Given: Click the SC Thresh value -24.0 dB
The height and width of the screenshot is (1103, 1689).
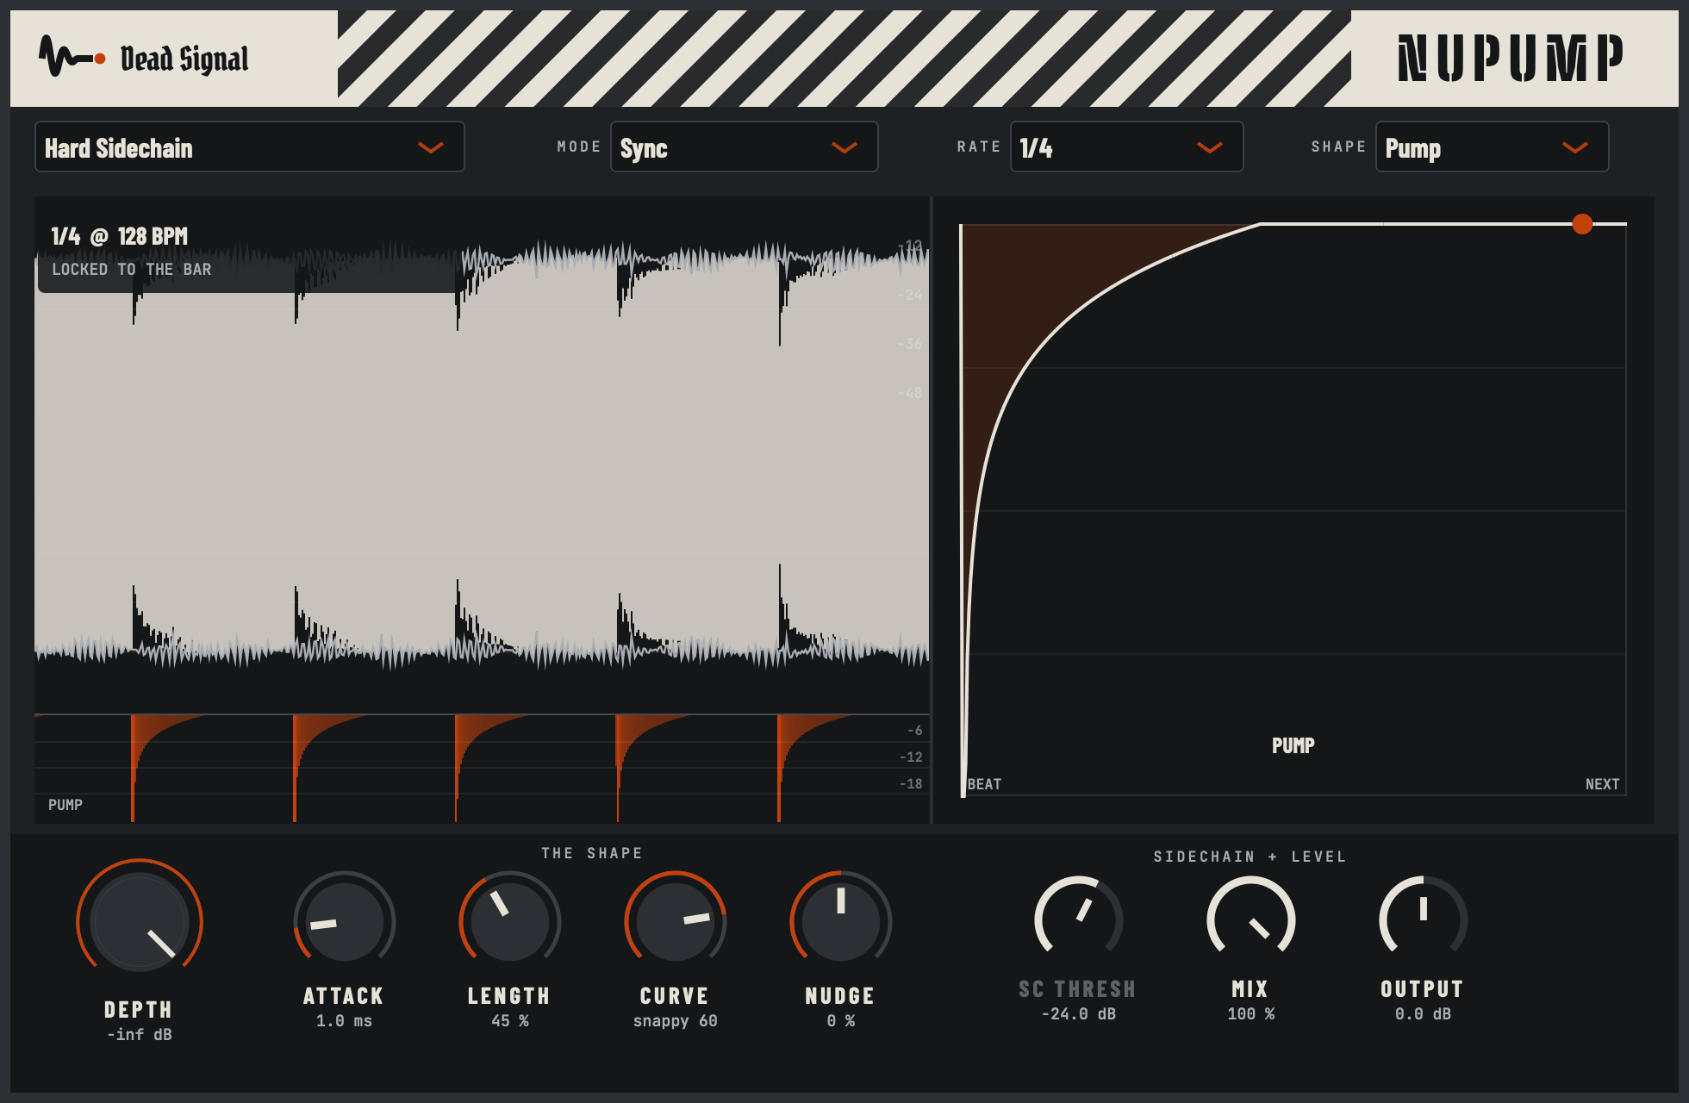Looking at the screenshot, I should pyautogui.click(x=1078, y=1013).
